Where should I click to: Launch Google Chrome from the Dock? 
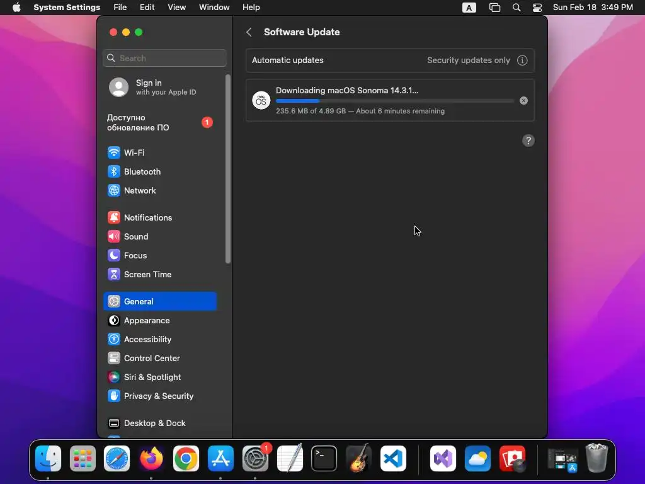point(186,459)
